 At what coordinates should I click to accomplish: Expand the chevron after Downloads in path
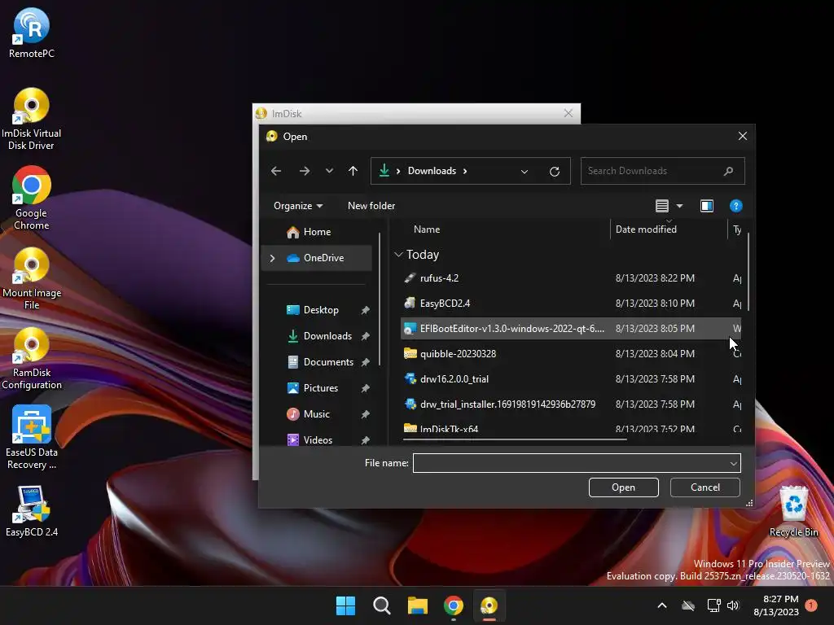(x=465, y=171)
